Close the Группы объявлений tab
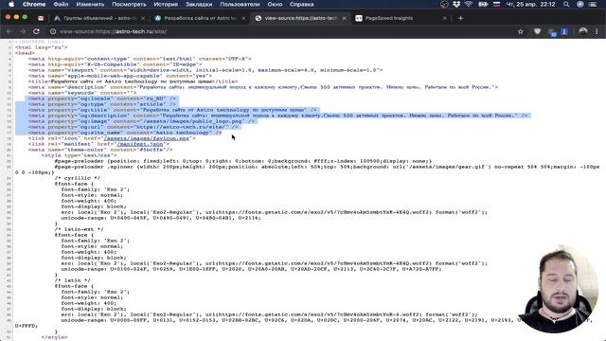The image size is (606, 341). coord(143,18)
